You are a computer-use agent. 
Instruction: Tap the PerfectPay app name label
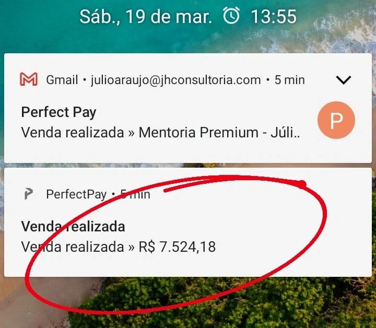[76, 194]
